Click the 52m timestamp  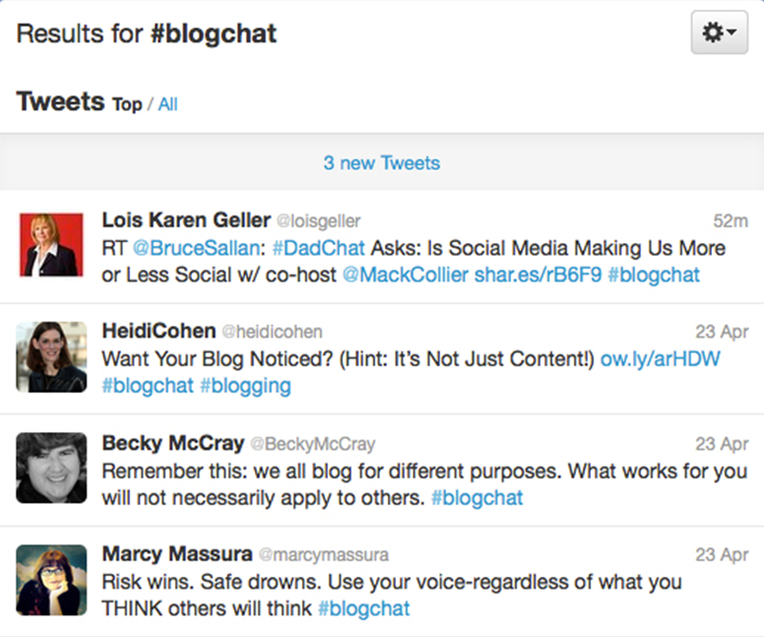point(731,222)
